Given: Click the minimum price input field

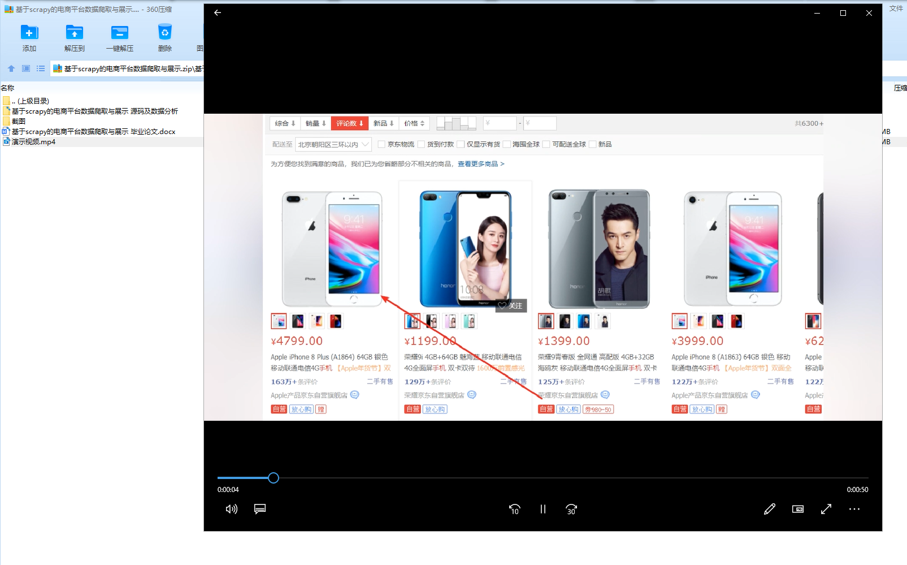Looking at the screenshot, I should click(500, 123).
